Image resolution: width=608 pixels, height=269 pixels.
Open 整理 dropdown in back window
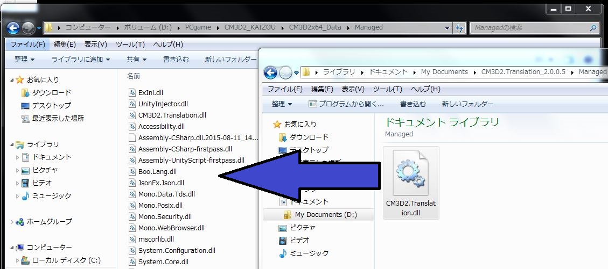click(24, 59)
